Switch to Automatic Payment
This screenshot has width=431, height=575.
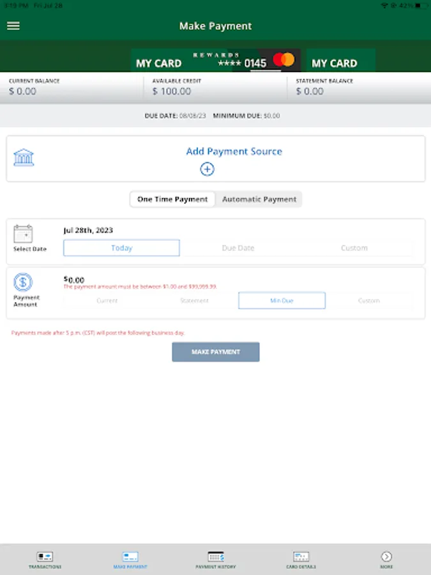pyautogui.click(x=259, y=199)
